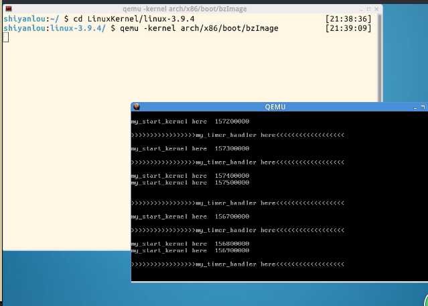
Task: Click the 'qemu -kernel arch/x86/boot/bzImage' command in terminal
Action: 199,28
